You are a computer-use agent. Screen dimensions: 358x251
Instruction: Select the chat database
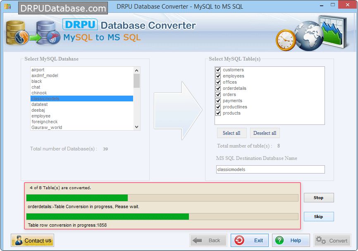[x=82, y=87]
